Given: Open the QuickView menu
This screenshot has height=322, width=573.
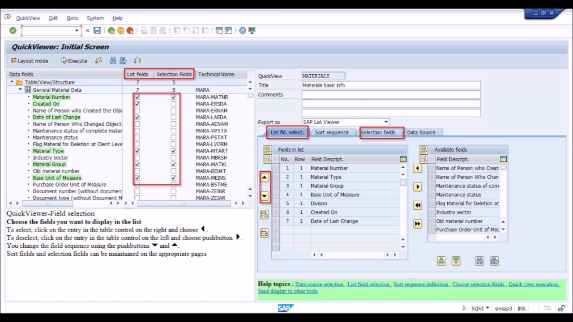Looking at the screenshot, I should point(28,18).
